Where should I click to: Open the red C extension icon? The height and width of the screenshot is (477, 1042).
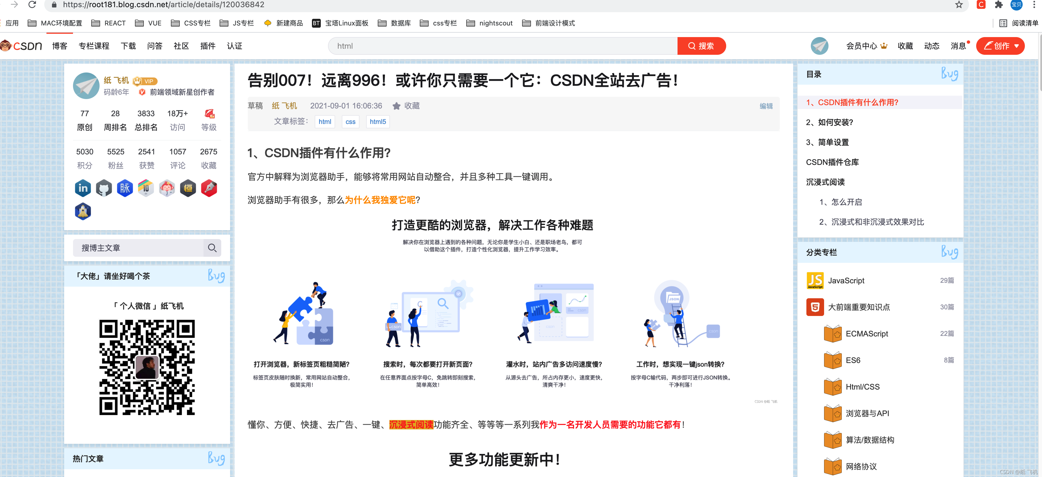point(981,4)
